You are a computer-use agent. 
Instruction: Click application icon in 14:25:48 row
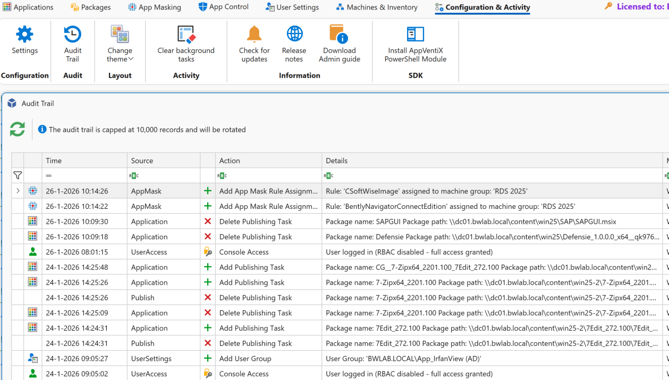(33, 267)
